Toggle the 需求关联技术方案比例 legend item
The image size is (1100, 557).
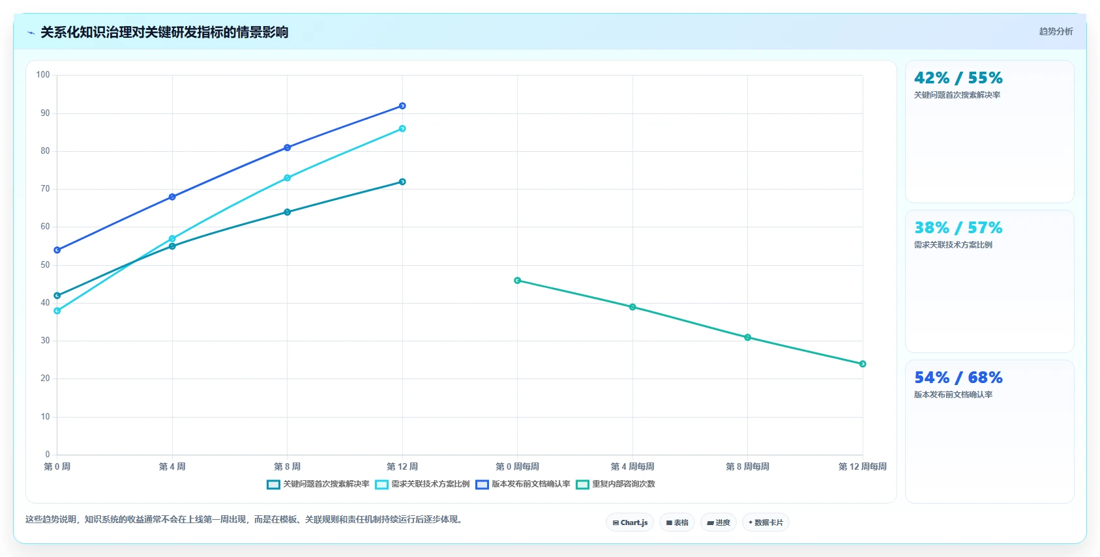[422, 484]
